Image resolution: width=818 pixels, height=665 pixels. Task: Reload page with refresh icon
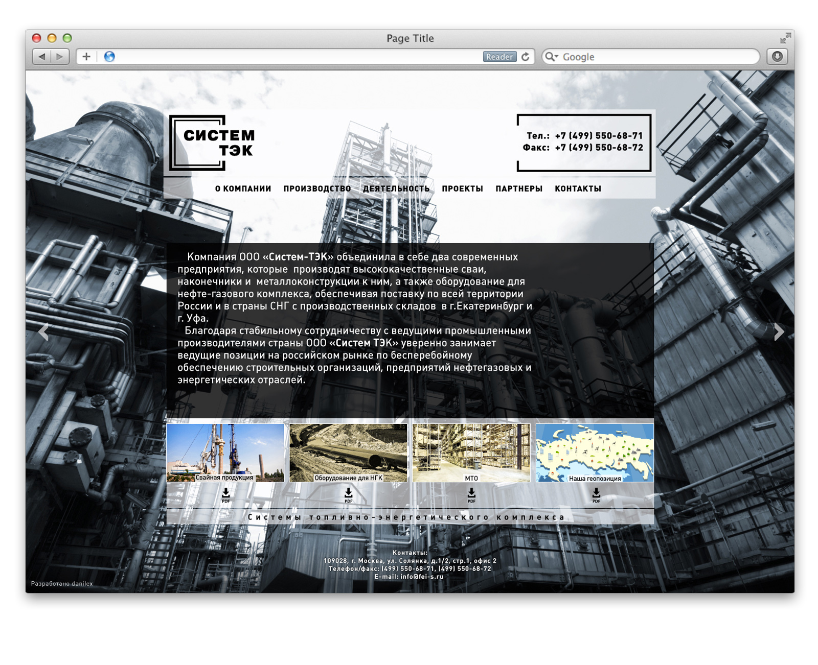pyautogui.click(x=526, y=57)
